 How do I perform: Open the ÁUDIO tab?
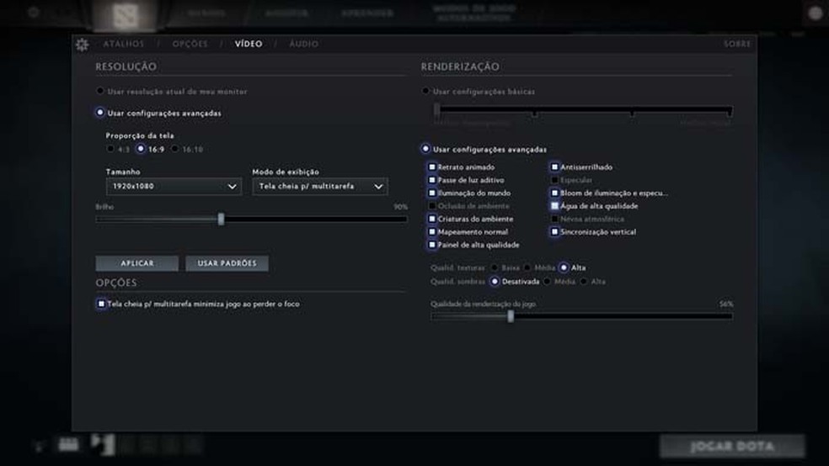pos(304,44)
